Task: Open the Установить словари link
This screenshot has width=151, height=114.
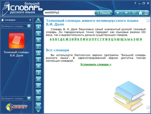Action: (x=96, y=65)
